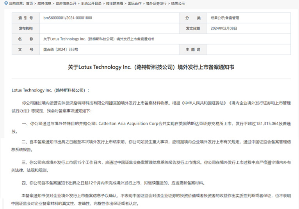Screen dimensions: 299x209
Task: Click the date 2024年02月08日
Action: coord(224,28)
